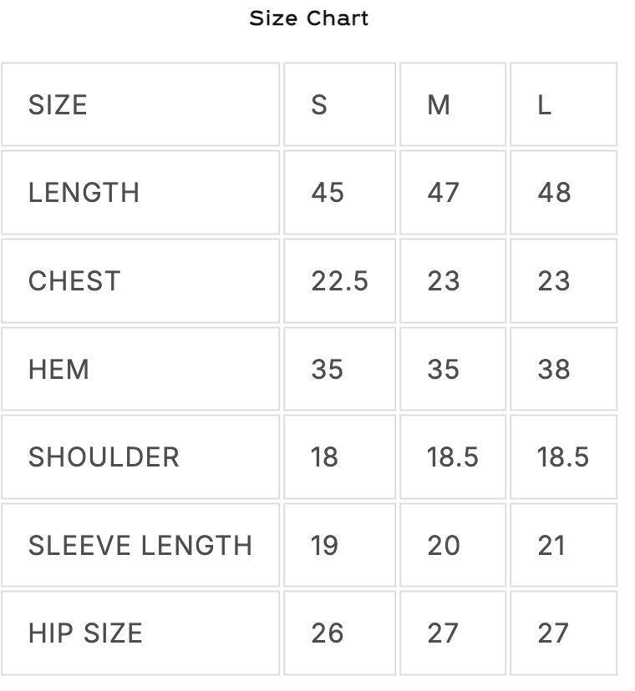Click the S column header

click(319, 105)
